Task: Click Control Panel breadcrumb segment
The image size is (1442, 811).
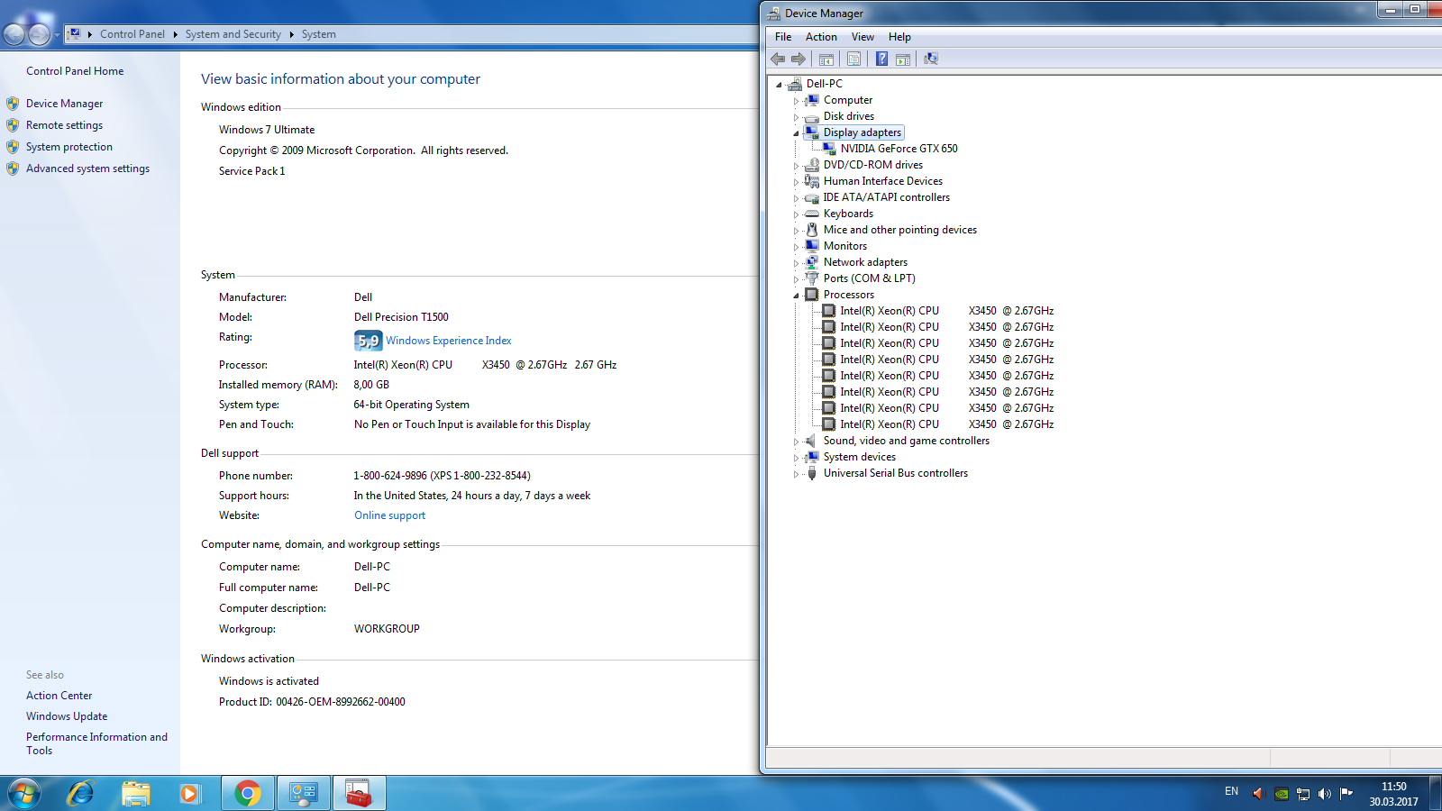Action: pyautogui.click(x=132, y=34)
